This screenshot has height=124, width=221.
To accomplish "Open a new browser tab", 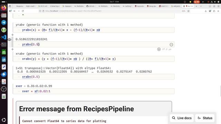I will coord(196,6).
